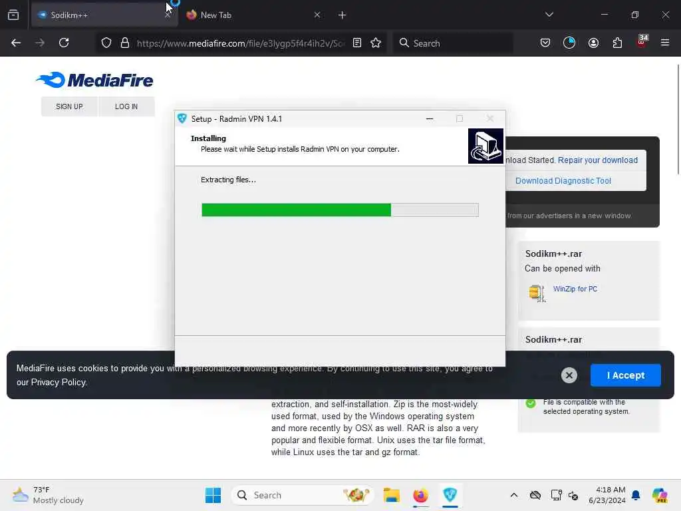Click the I Accept cookies button
The height and width of the screenshot is (511, 681).
(625, 375)
